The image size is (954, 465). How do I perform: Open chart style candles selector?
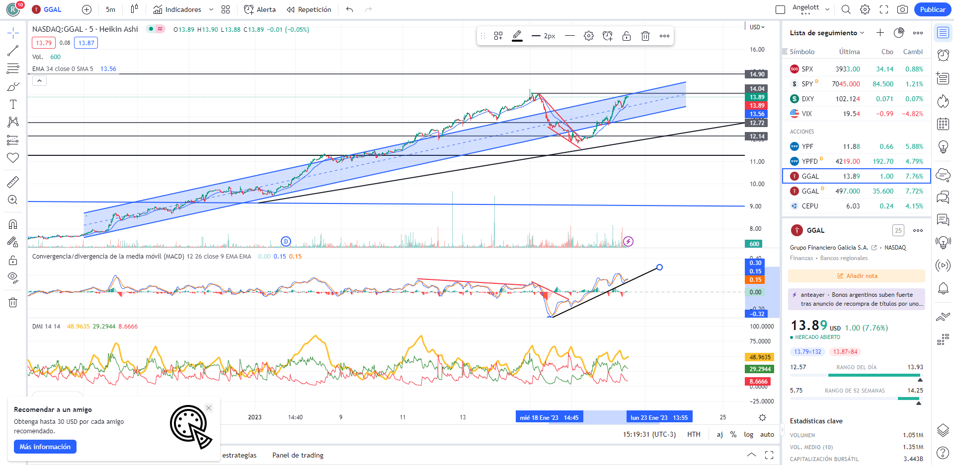134,9
